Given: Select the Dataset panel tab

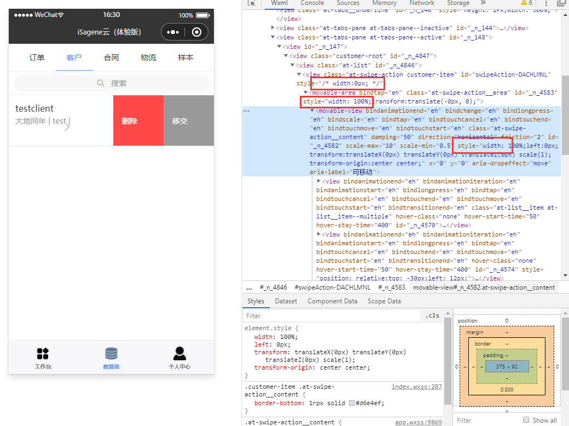Looking at the screenshot, I should [x=286, y=301].
